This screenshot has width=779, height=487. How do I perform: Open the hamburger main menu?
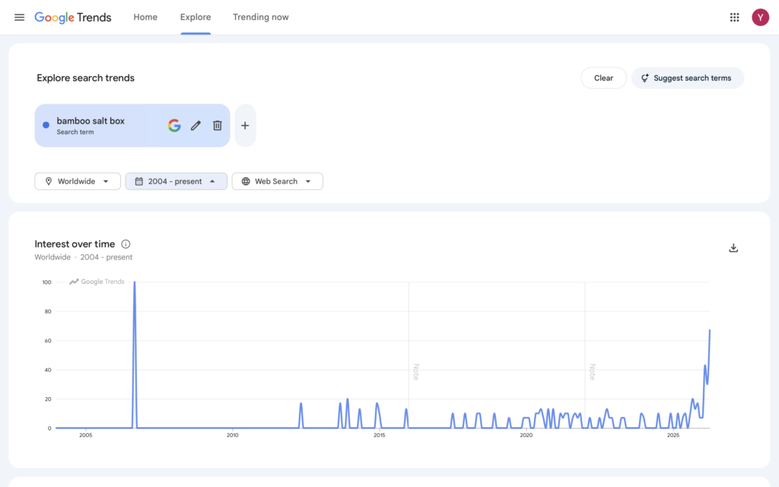20,18
